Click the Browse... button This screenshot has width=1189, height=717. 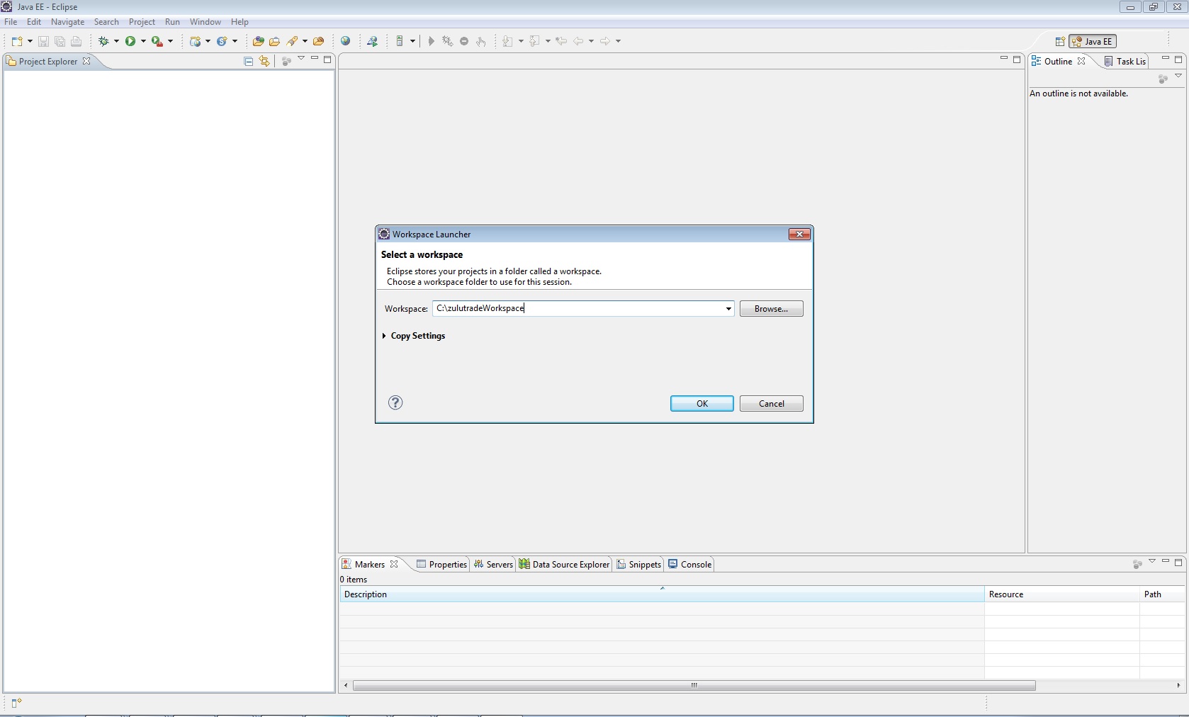tap(771, 309)
